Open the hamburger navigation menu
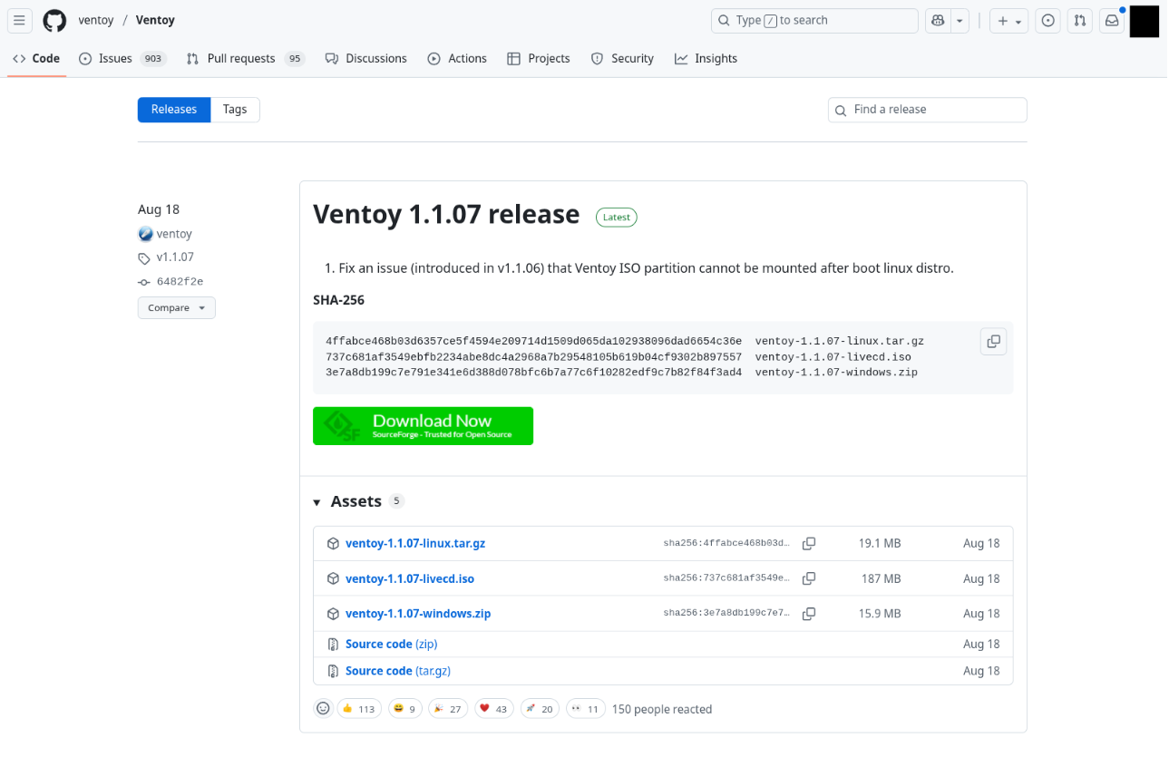The width and height of the screenshot is (1169, 757). click(19, 21)
